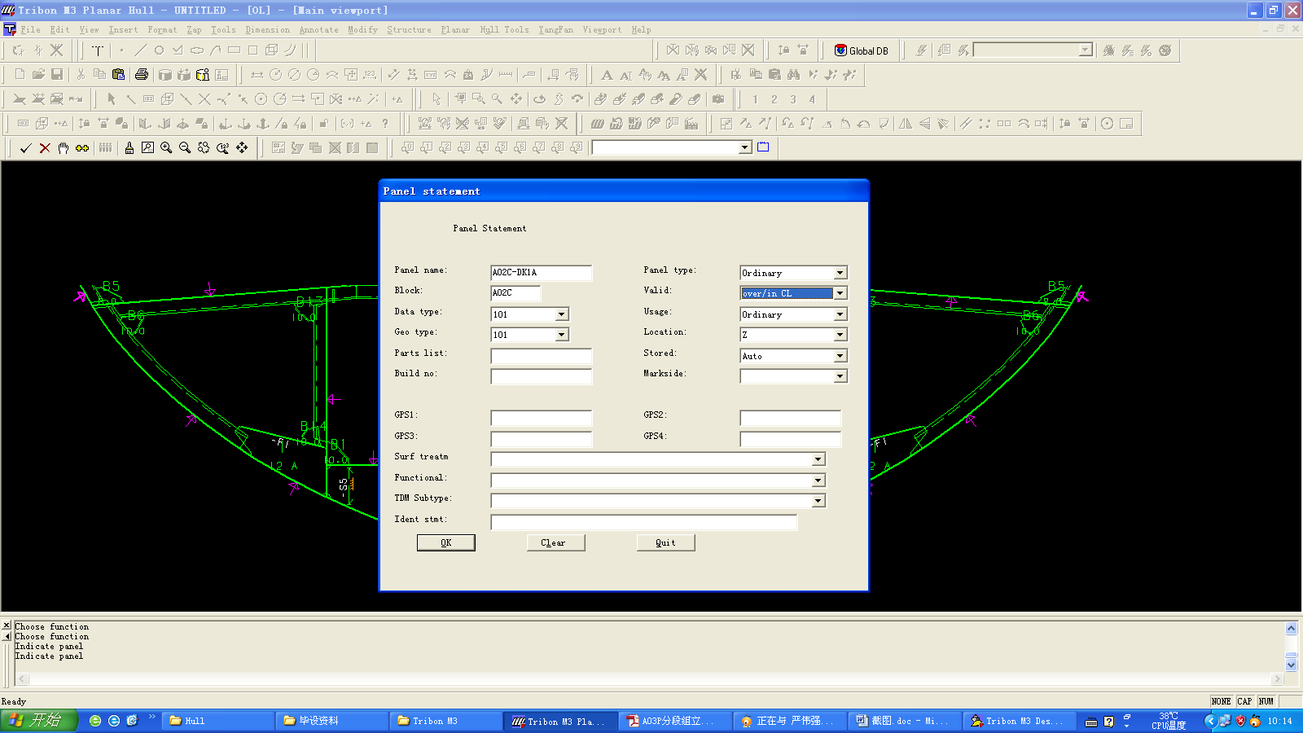Expand the Markside dropdown
This screenshot has width=1303, height=733.
click(x=840, y=376)
